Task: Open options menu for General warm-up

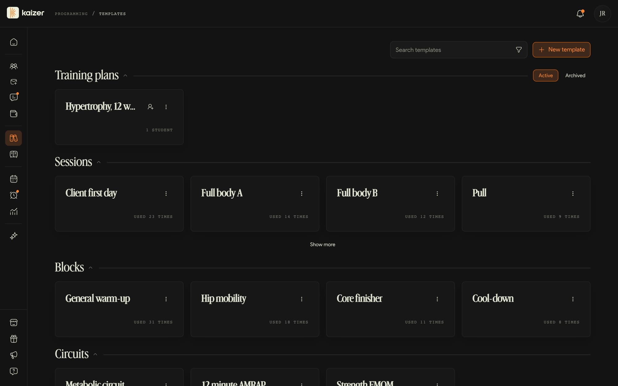Action: pyautogui.click(x=166, y=299)
